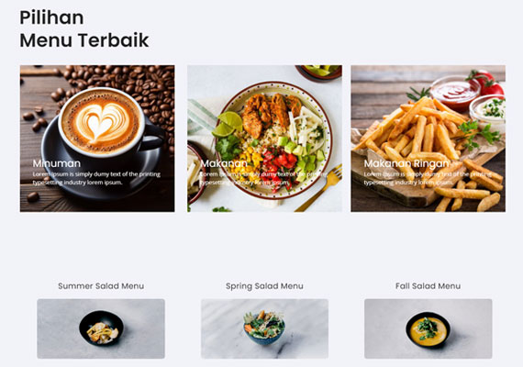This screenshot has height=367, width=523.
Task: Open the Makanan category card
Action: (264, 139)
